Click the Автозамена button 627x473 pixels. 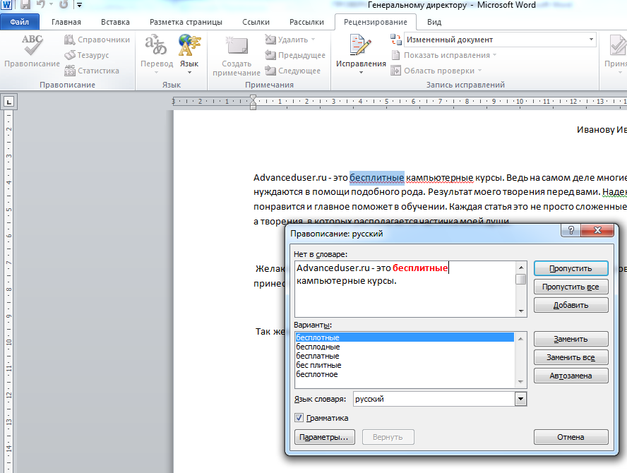(x=571, y=376)
